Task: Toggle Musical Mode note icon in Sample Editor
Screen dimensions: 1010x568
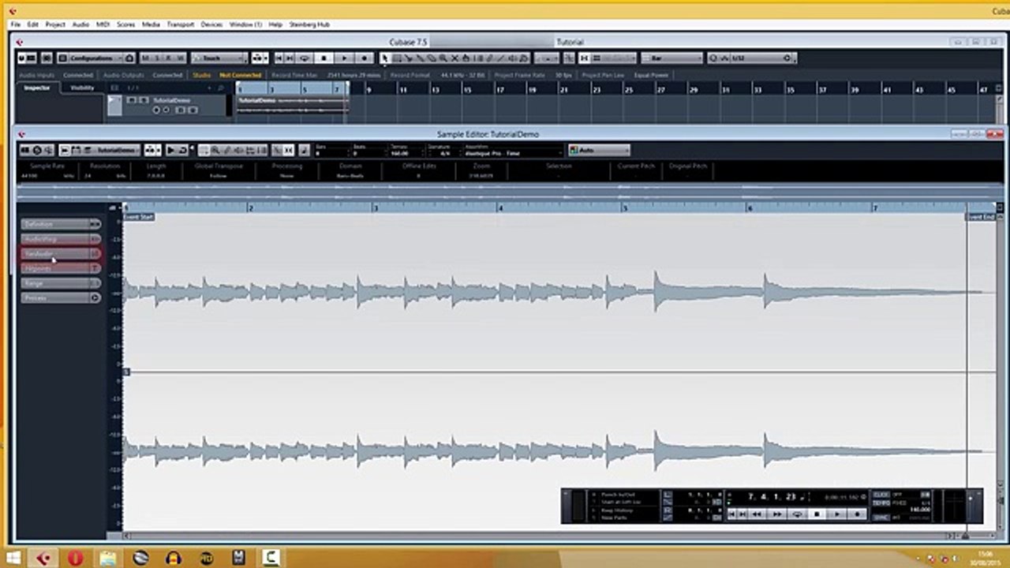Action: click(305, 150)
